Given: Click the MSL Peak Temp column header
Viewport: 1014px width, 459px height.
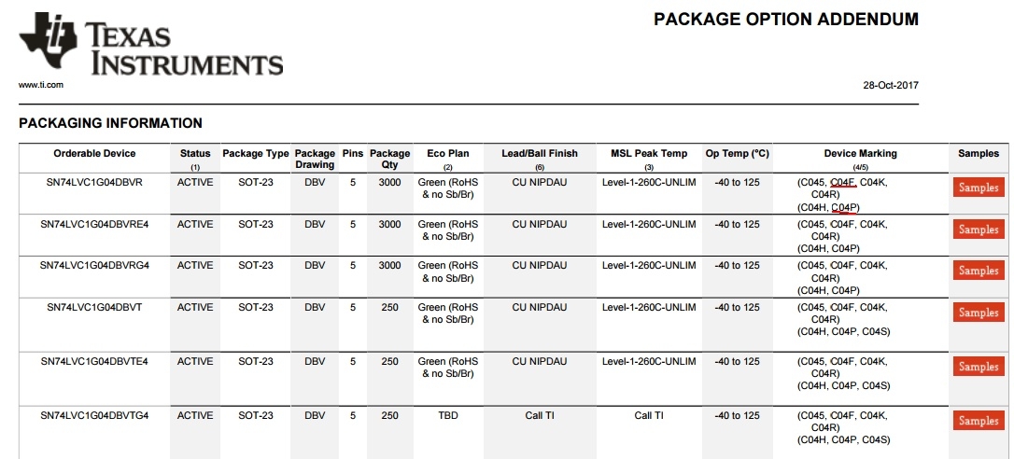Looking at the screenshot, I should point(649,154).
